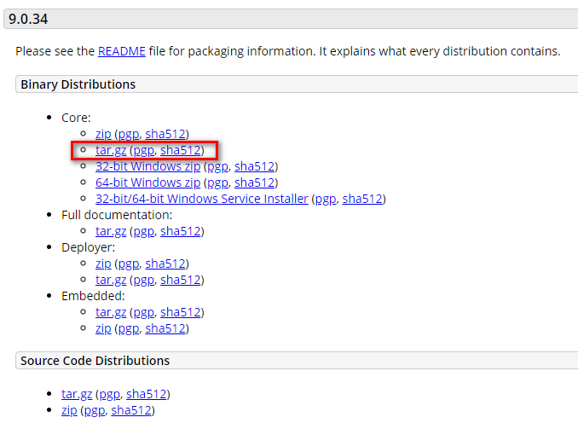This screenshot has width=578, height=423.
Task: Download the 32-bit Windows zip
Action: (x=147, y=166)
